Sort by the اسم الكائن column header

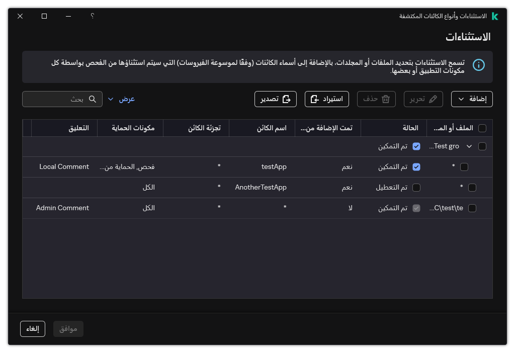pyautogui.click(x=272, y=128)
